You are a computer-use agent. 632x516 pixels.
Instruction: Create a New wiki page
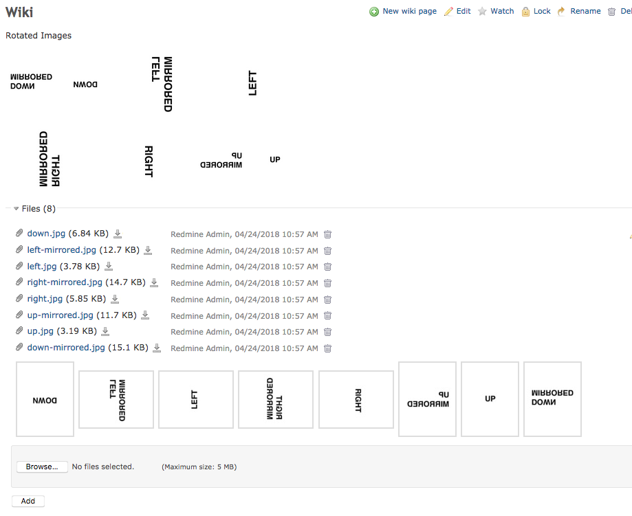pyautogui.click(x=403, y=11)
